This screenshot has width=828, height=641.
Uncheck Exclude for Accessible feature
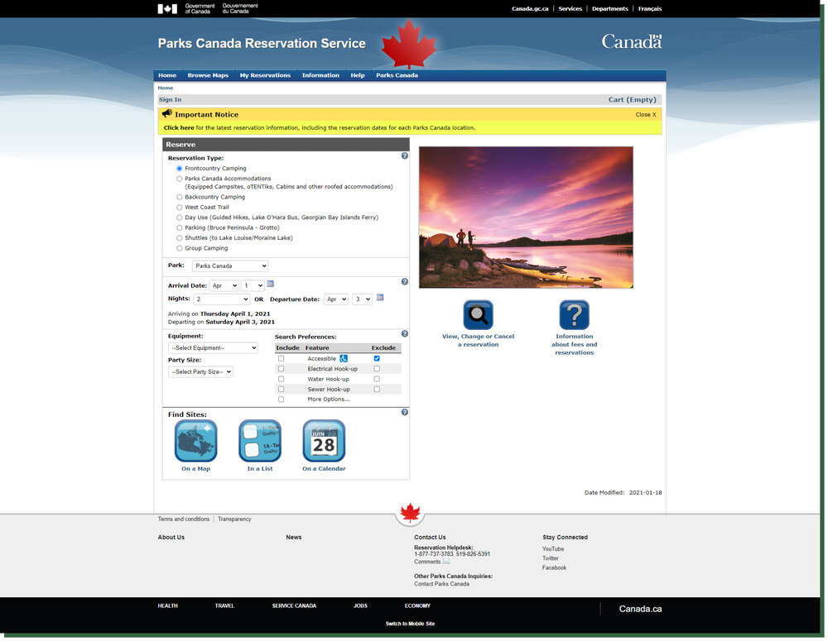pos(377,359)
